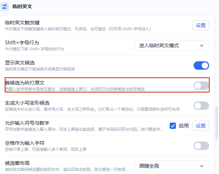Click the 生成大小写变形候选 row title
The height and width of the screenshot is (174, 219).
27,103
